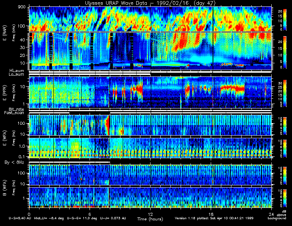This screenshot has width=292, height=226.
Task: Select the E (PFR) axis label
Action: [x=5, y=93]
